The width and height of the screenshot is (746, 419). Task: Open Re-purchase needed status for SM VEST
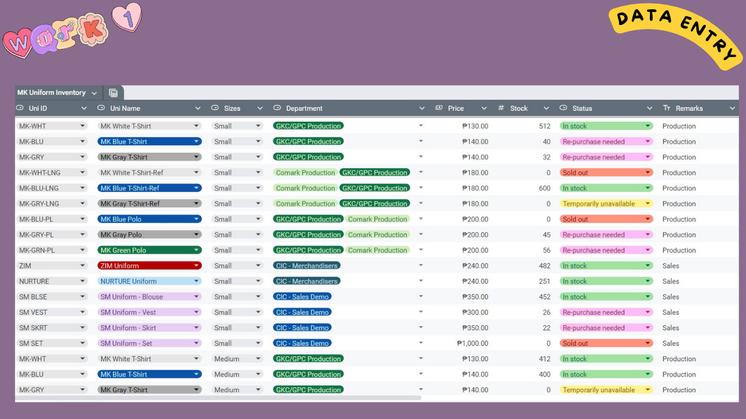coord(606,312)
